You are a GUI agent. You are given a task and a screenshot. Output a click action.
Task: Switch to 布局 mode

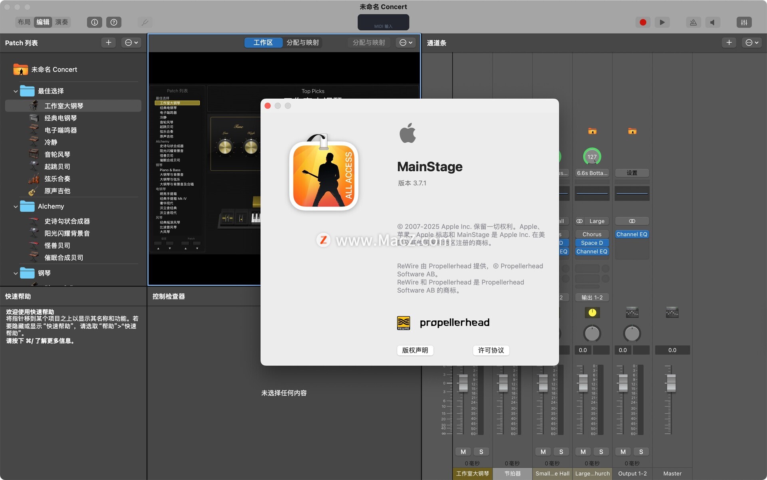24,22
